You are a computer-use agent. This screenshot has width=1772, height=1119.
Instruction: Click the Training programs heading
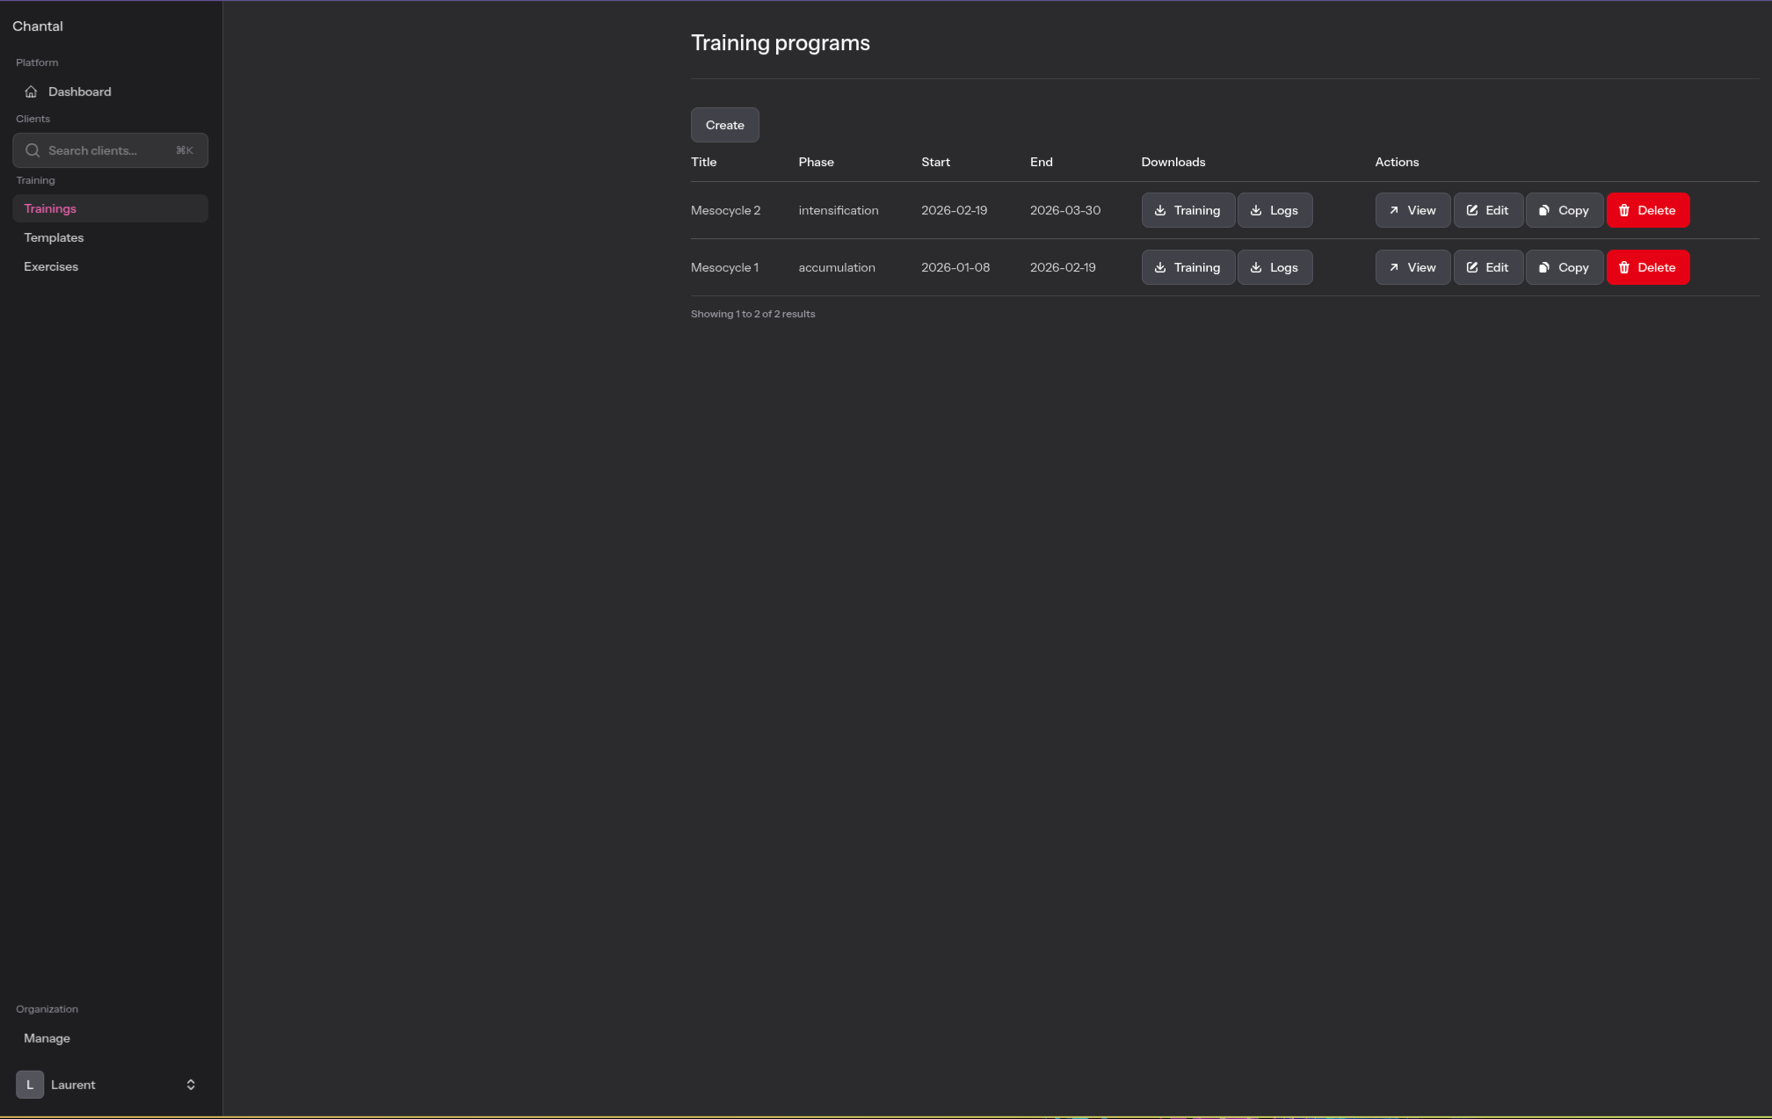[x=781, y=43]
